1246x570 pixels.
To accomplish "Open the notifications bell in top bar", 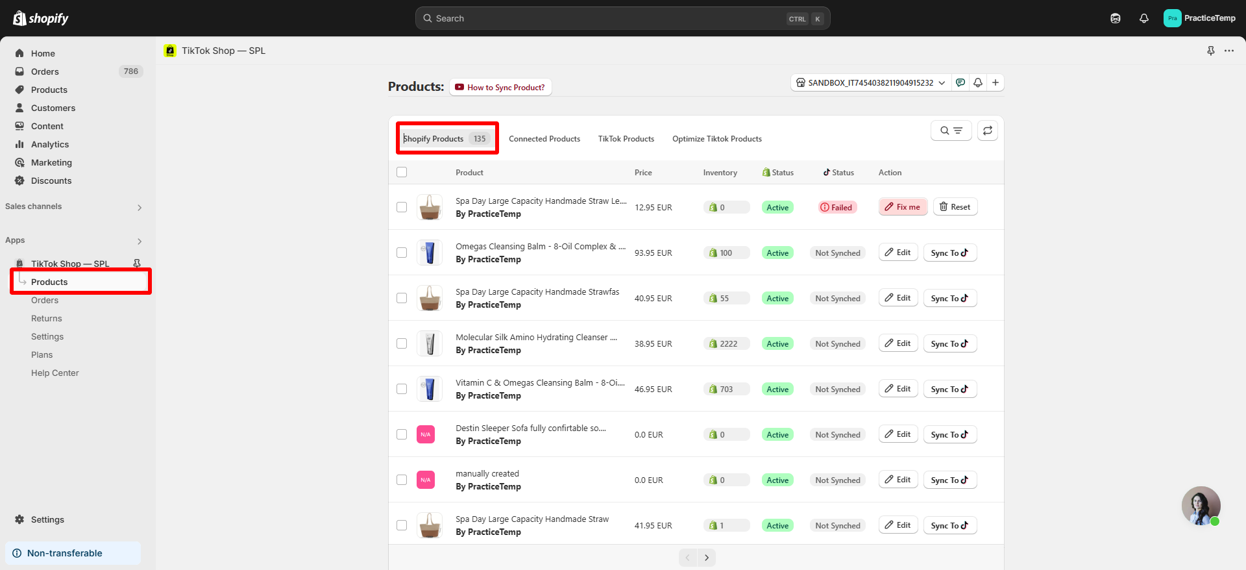I will click(x=1144, y=18).
